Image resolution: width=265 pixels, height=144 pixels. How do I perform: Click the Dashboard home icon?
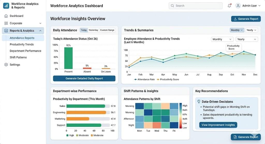[6, 16]
